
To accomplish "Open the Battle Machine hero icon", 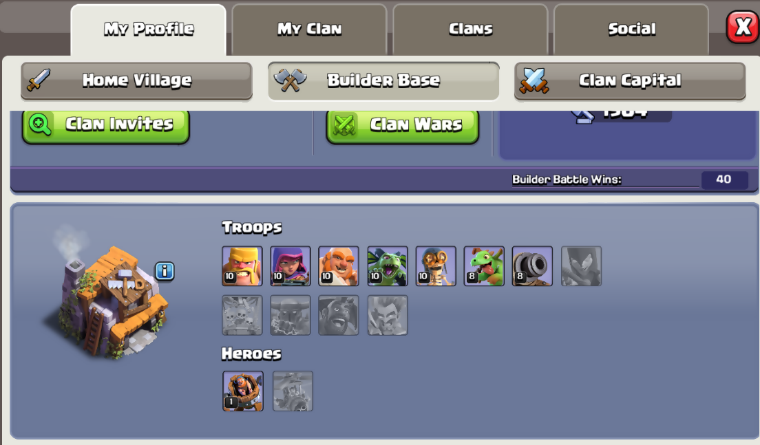I will [x=243, y=391].
